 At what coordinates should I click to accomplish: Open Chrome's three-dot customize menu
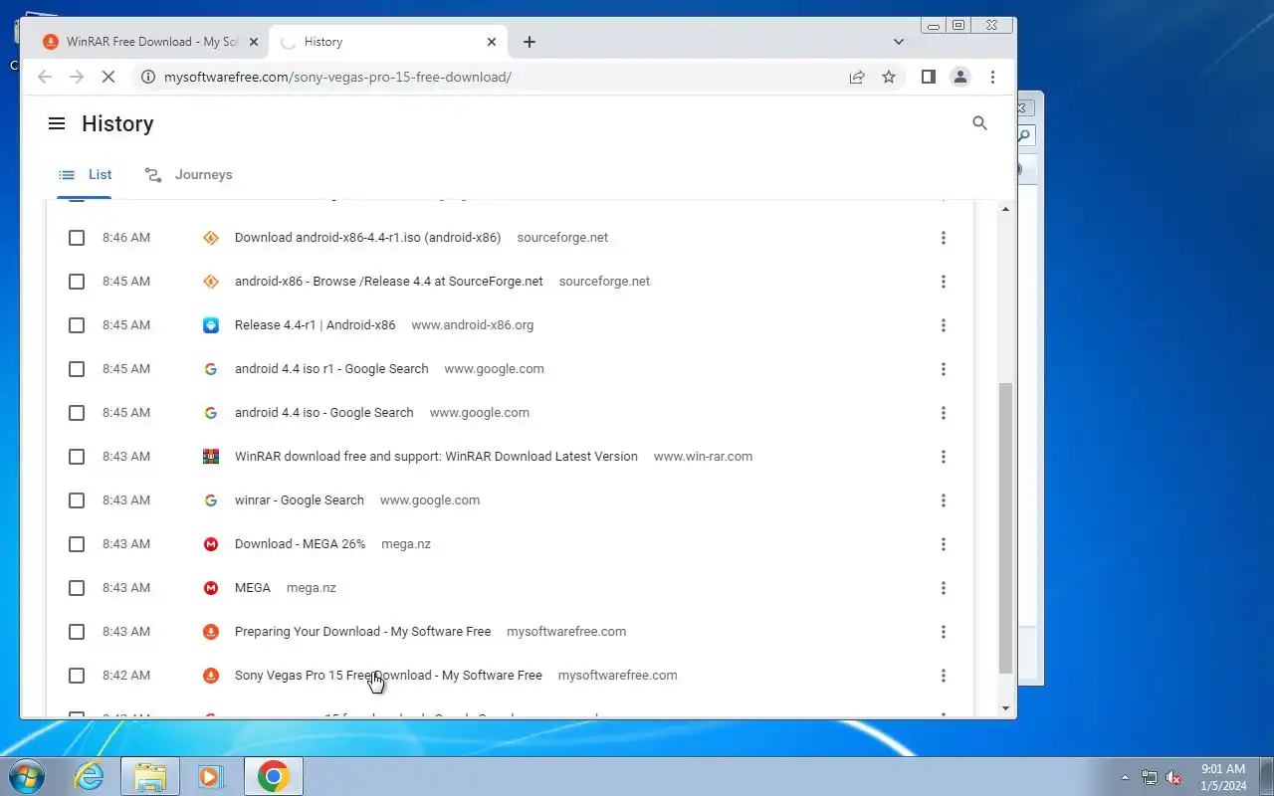click(x=992, y=77)
